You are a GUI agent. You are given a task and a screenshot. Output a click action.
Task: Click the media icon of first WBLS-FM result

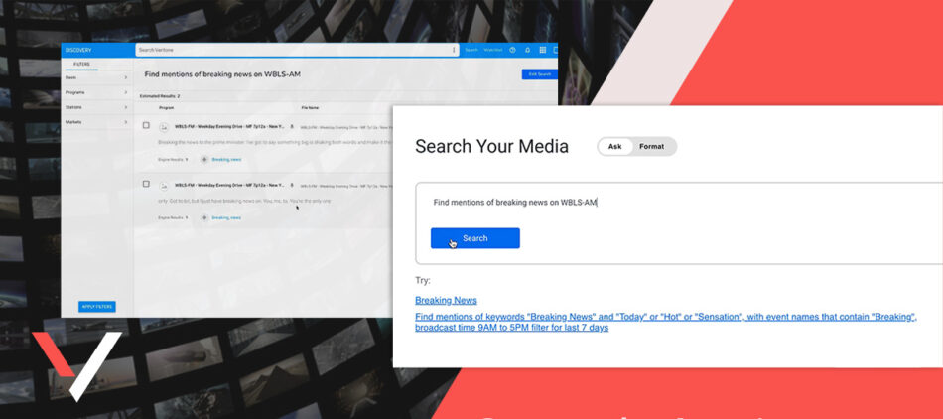coord(164,127)
